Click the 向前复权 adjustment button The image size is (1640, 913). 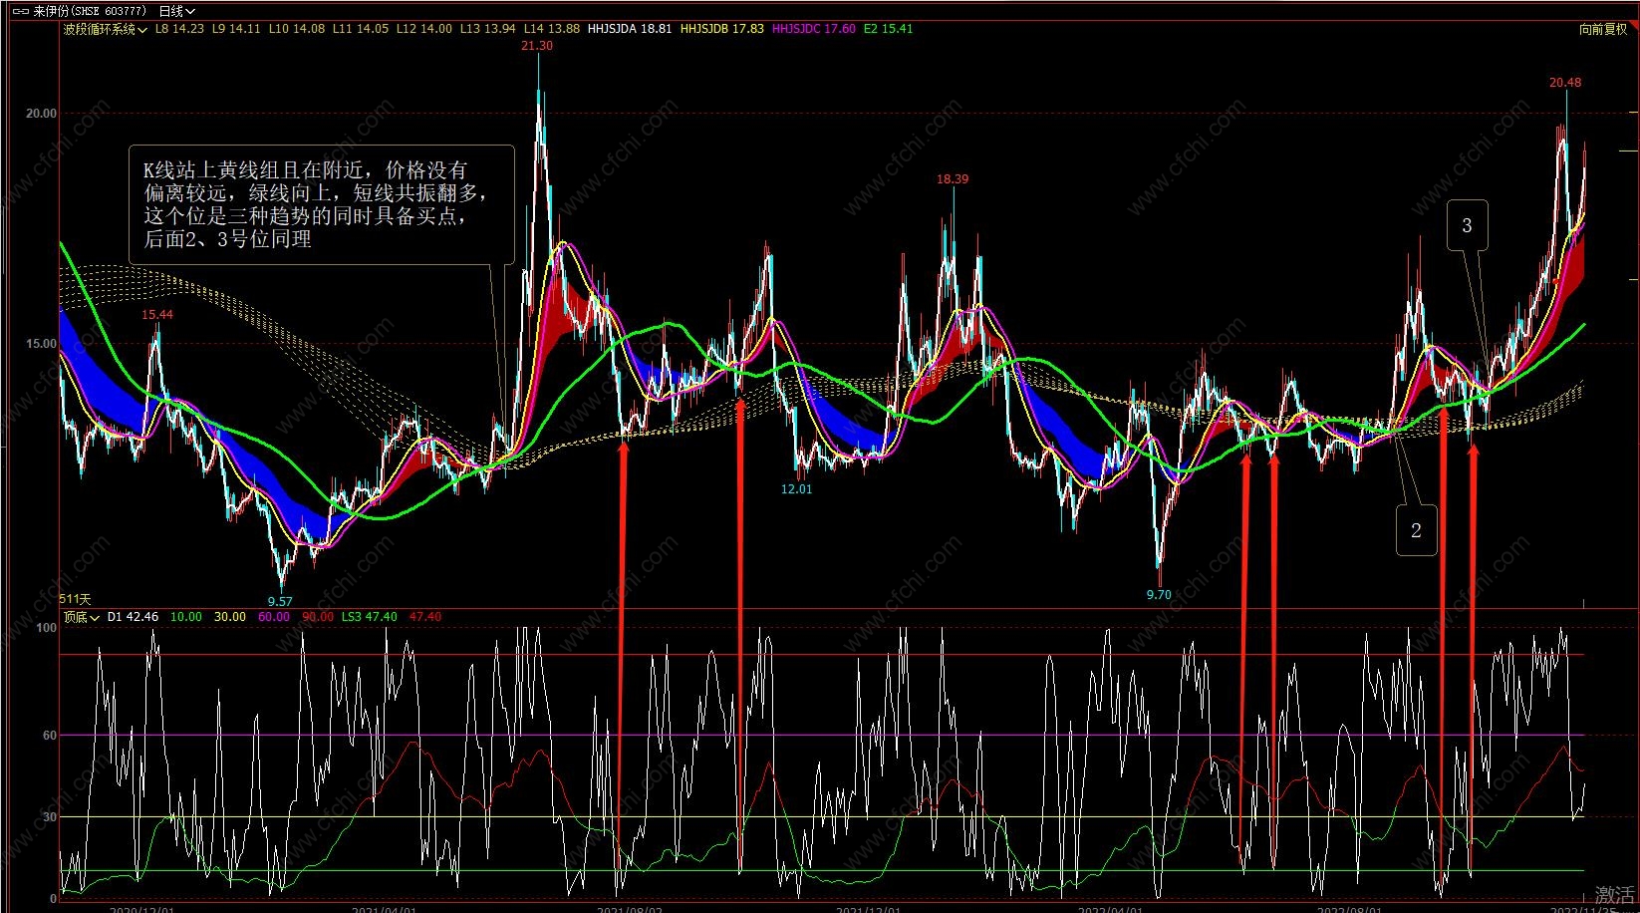[x=1603, y=29]
